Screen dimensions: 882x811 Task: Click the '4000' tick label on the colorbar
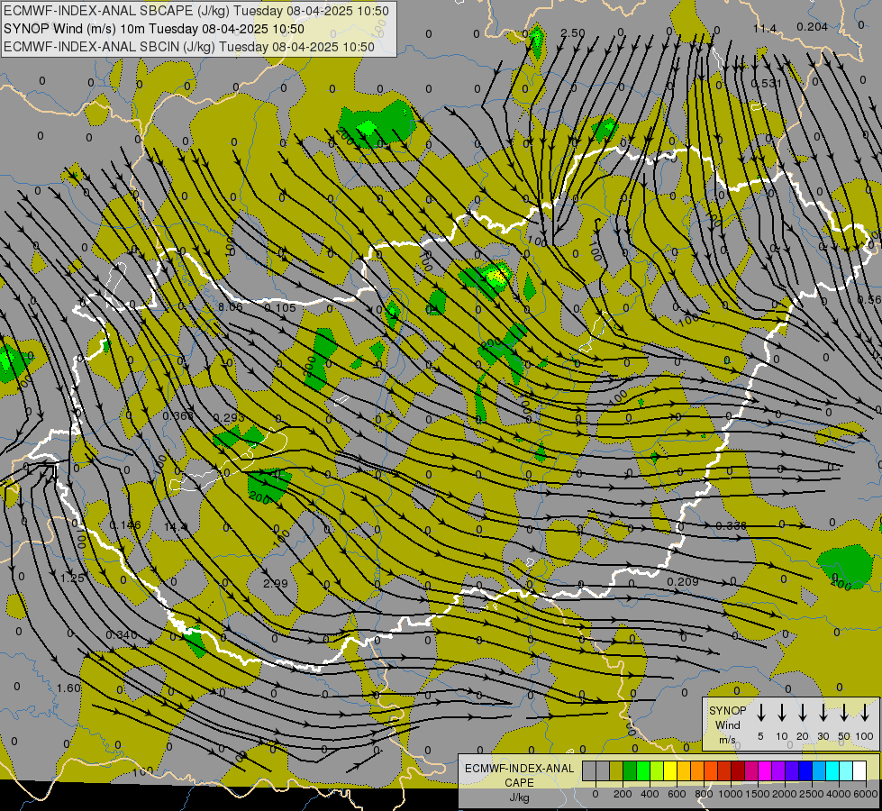(839, 794)
